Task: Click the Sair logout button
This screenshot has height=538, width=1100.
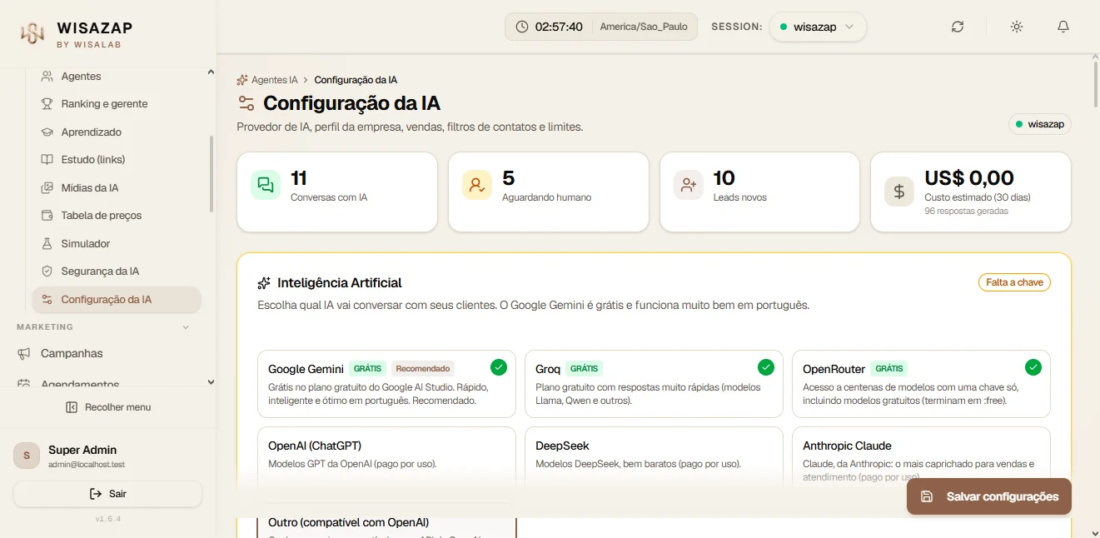Action: pos(108,494)
